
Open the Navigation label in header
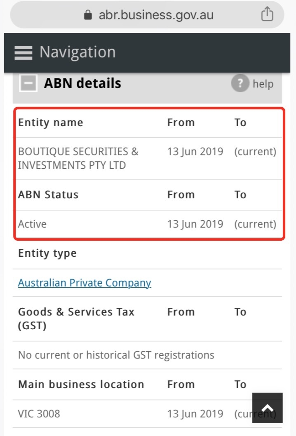[78, 52]
